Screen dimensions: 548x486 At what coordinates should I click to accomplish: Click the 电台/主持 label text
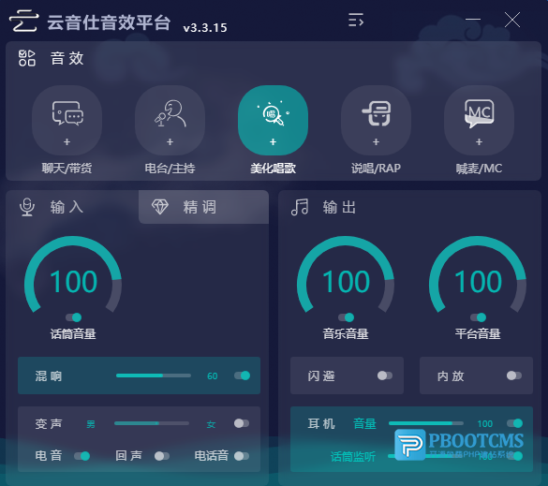pyautogui.click(x=170, y=169)
